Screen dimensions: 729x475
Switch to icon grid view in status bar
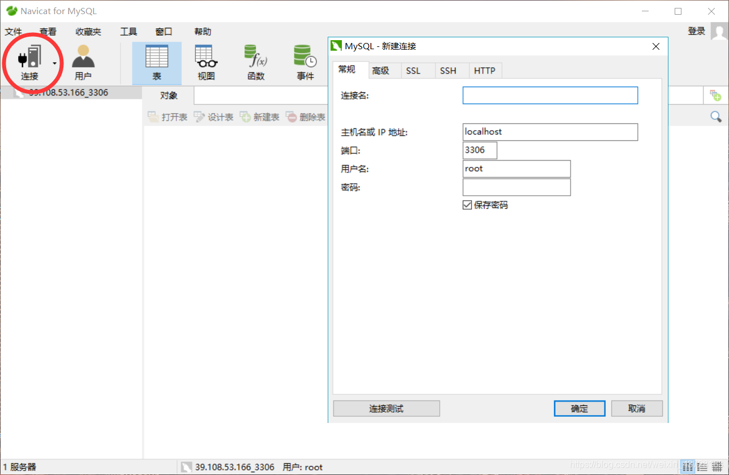688,467
